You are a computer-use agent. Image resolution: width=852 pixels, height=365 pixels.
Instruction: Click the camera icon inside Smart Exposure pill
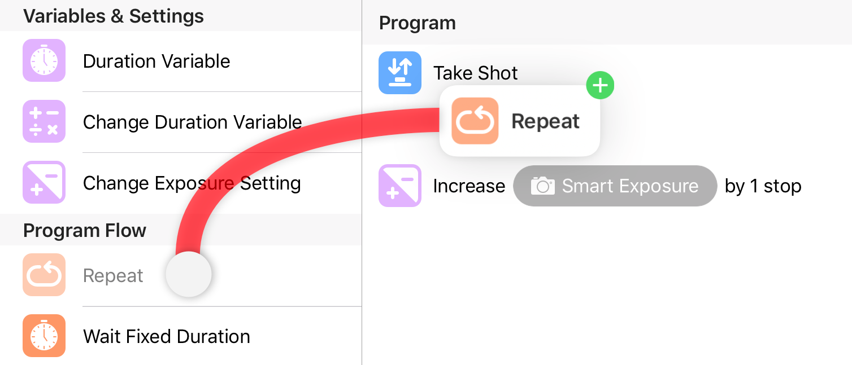coord(542,186)
